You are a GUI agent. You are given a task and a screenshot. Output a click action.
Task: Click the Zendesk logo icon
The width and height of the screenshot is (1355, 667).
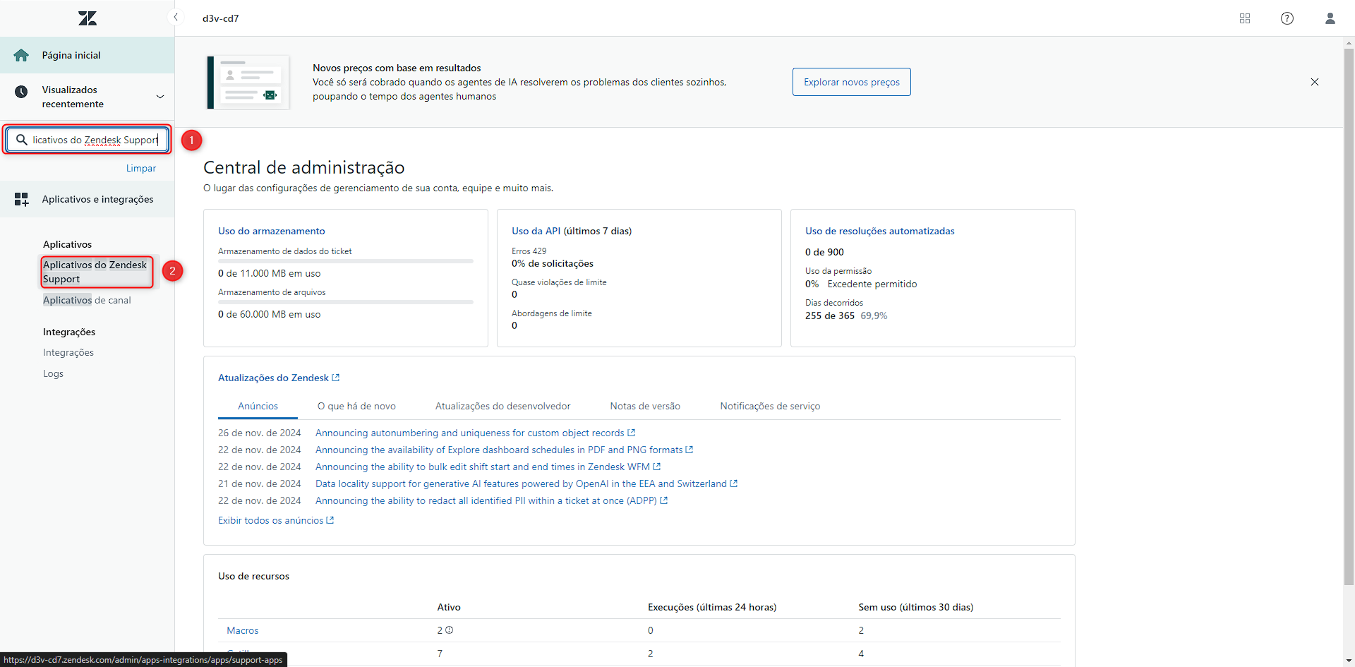tap(88, 18)
